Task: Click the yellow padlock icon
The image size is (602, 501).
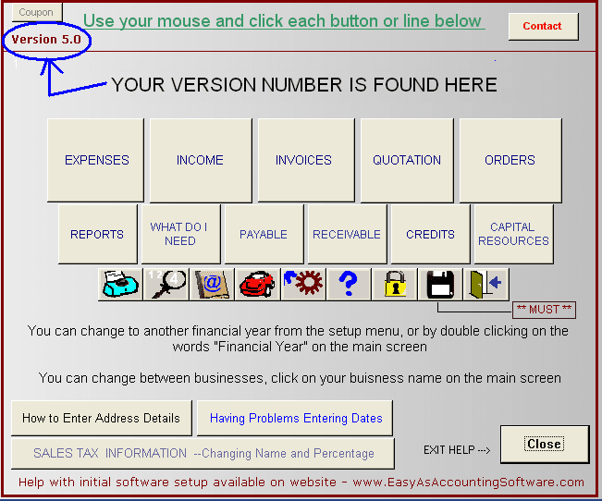Action: coord(395,284)
